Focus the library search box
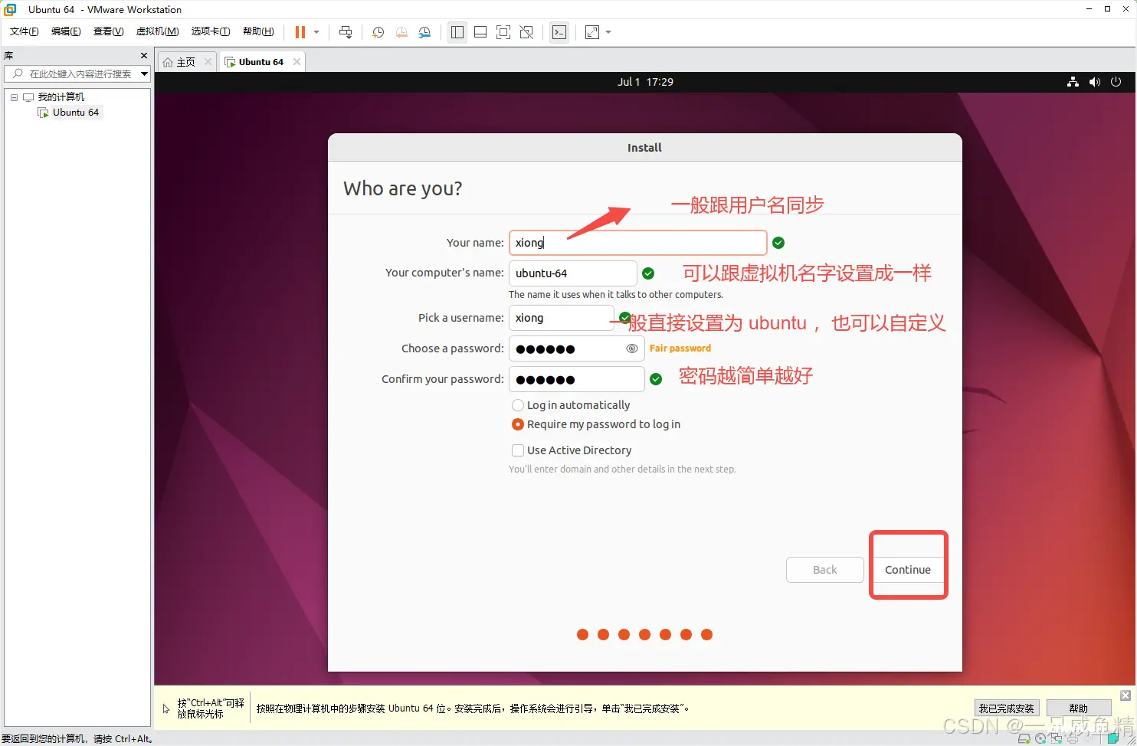The image size is (1137, 746). (x=78, y=74)
